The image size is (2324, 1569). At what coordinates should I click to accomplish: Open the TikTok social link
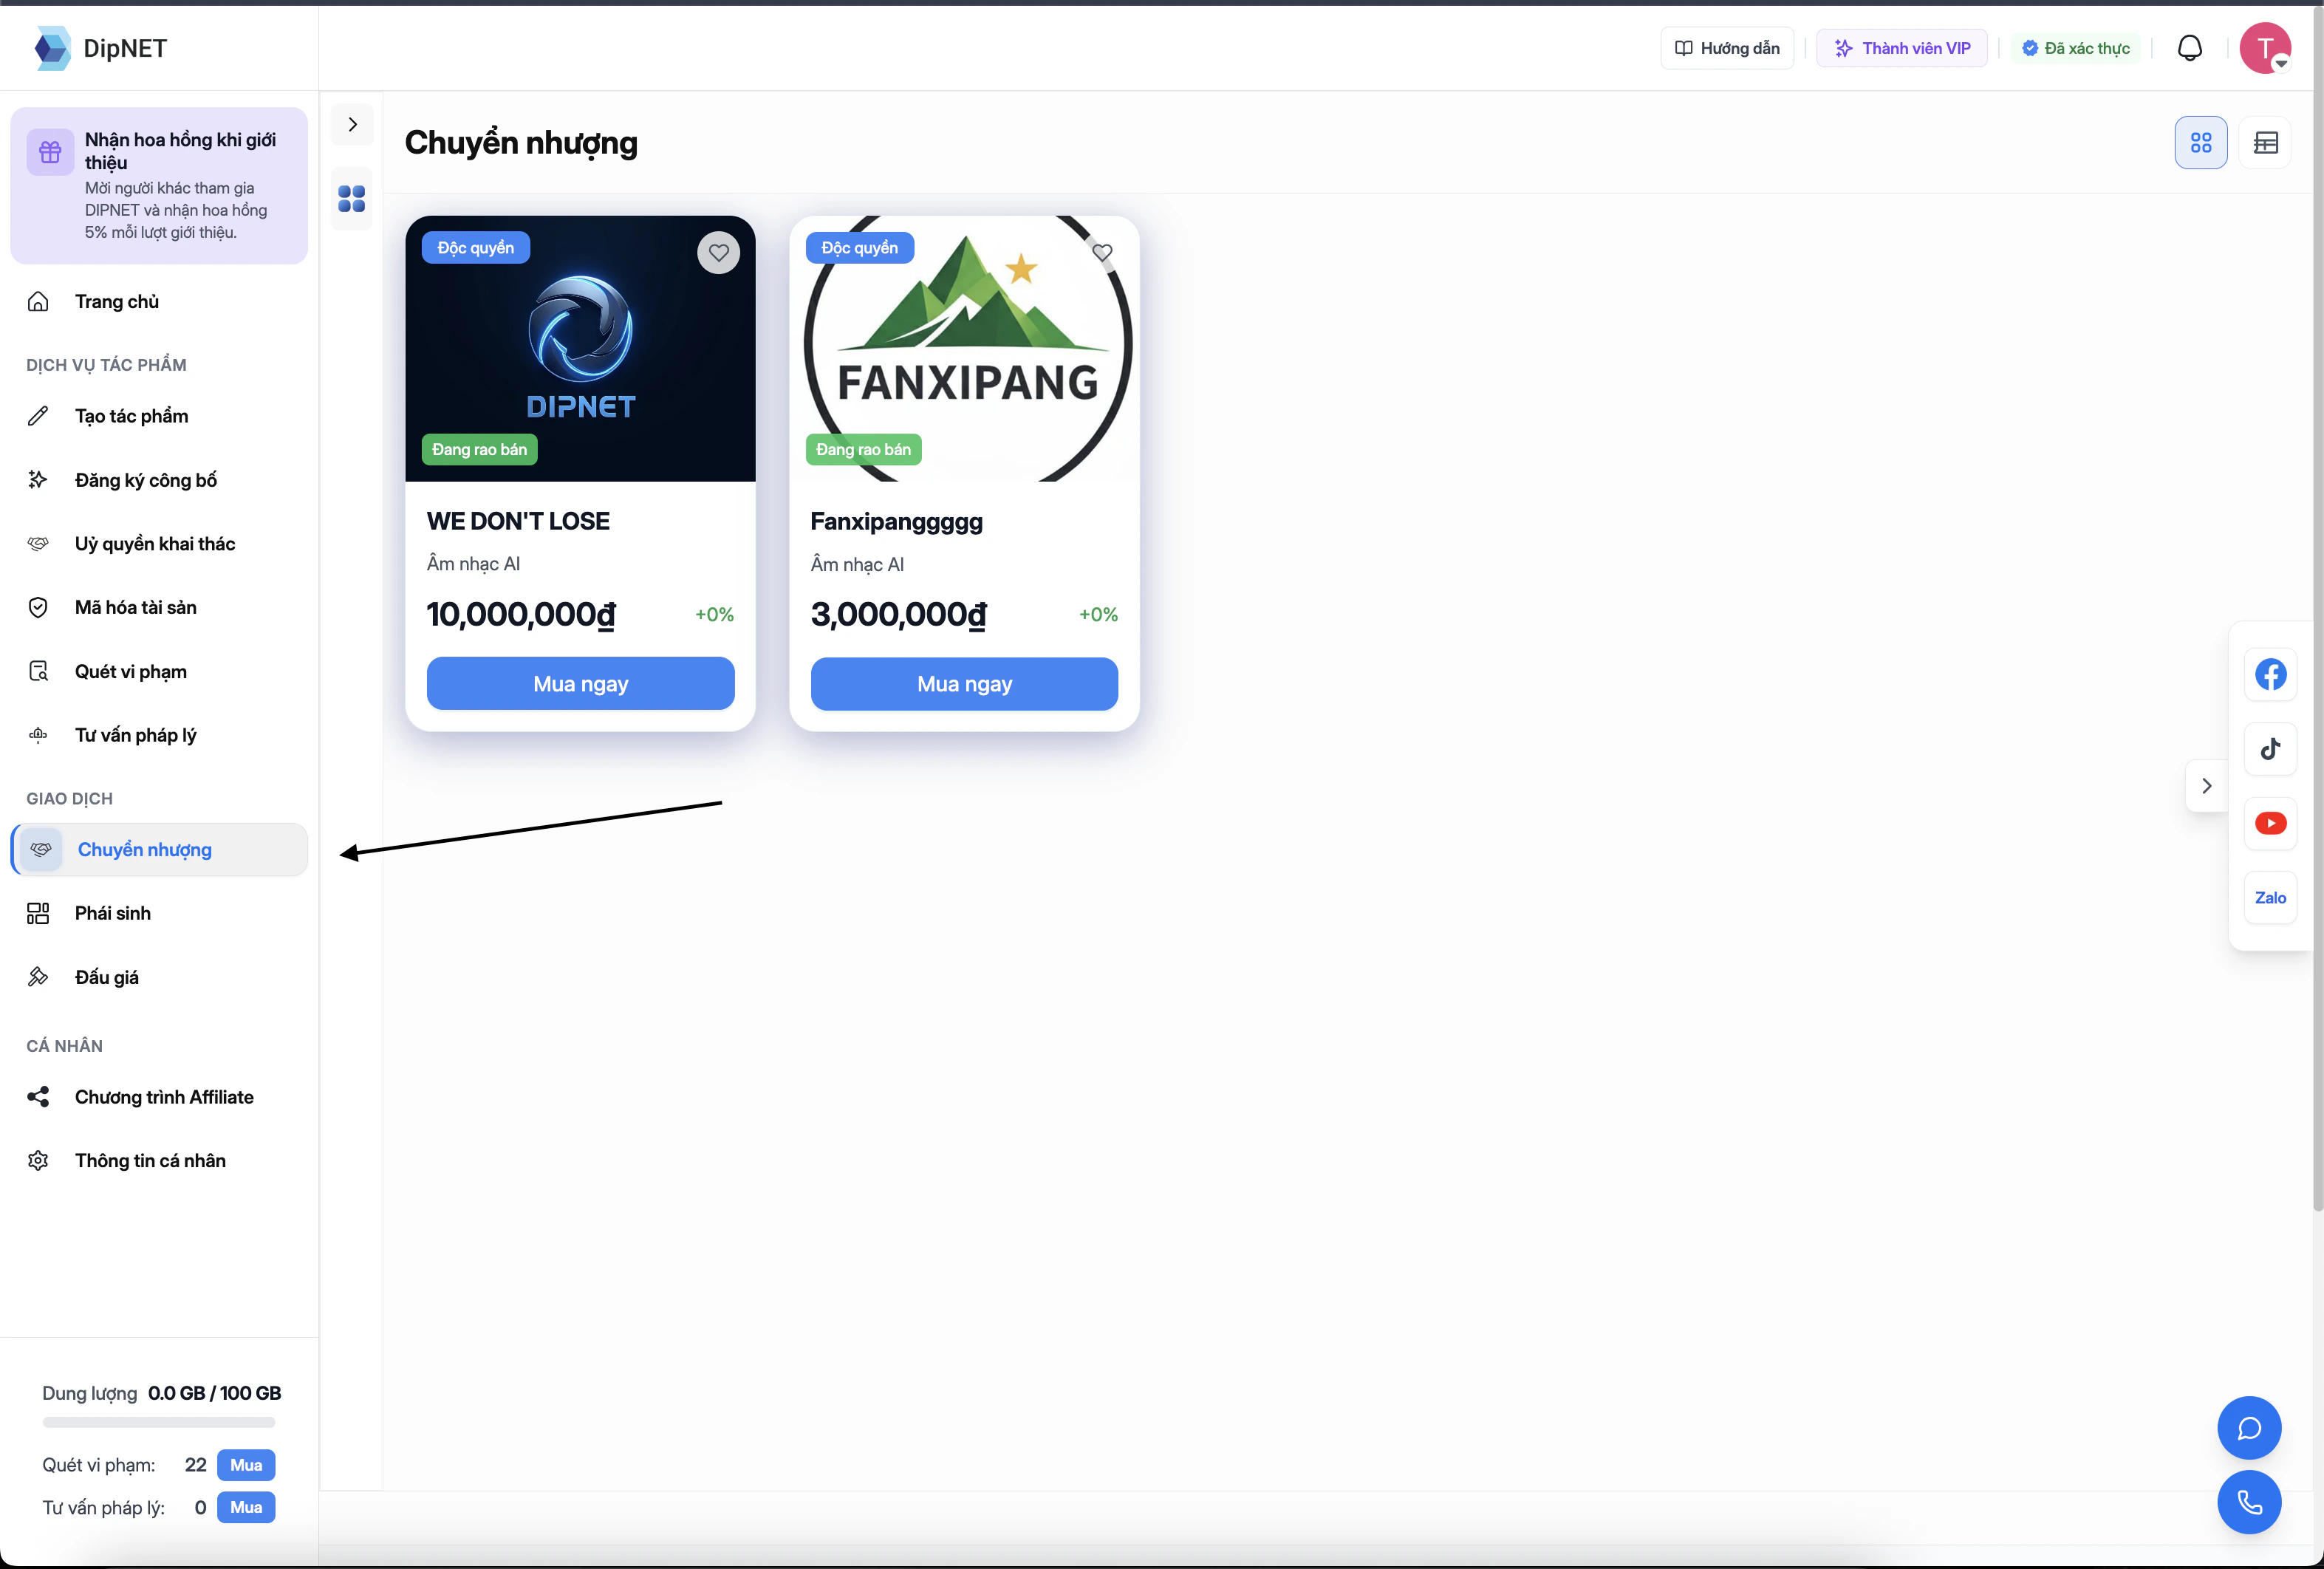coord(2270,749)
